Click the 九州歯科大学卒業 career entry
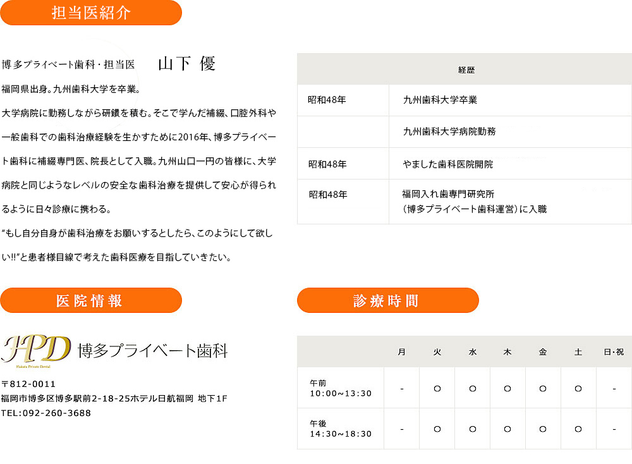Viewport: 632px width, 464px height. tap(440, 100)
